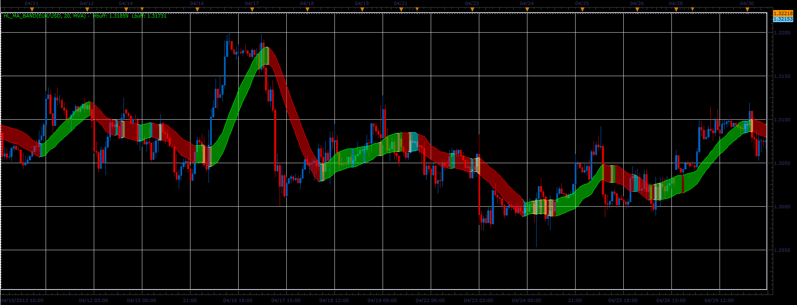This screenshot has height=305, width=797.
Task: Click the 04/23 day marker triangle
Action: pos(472,9)
